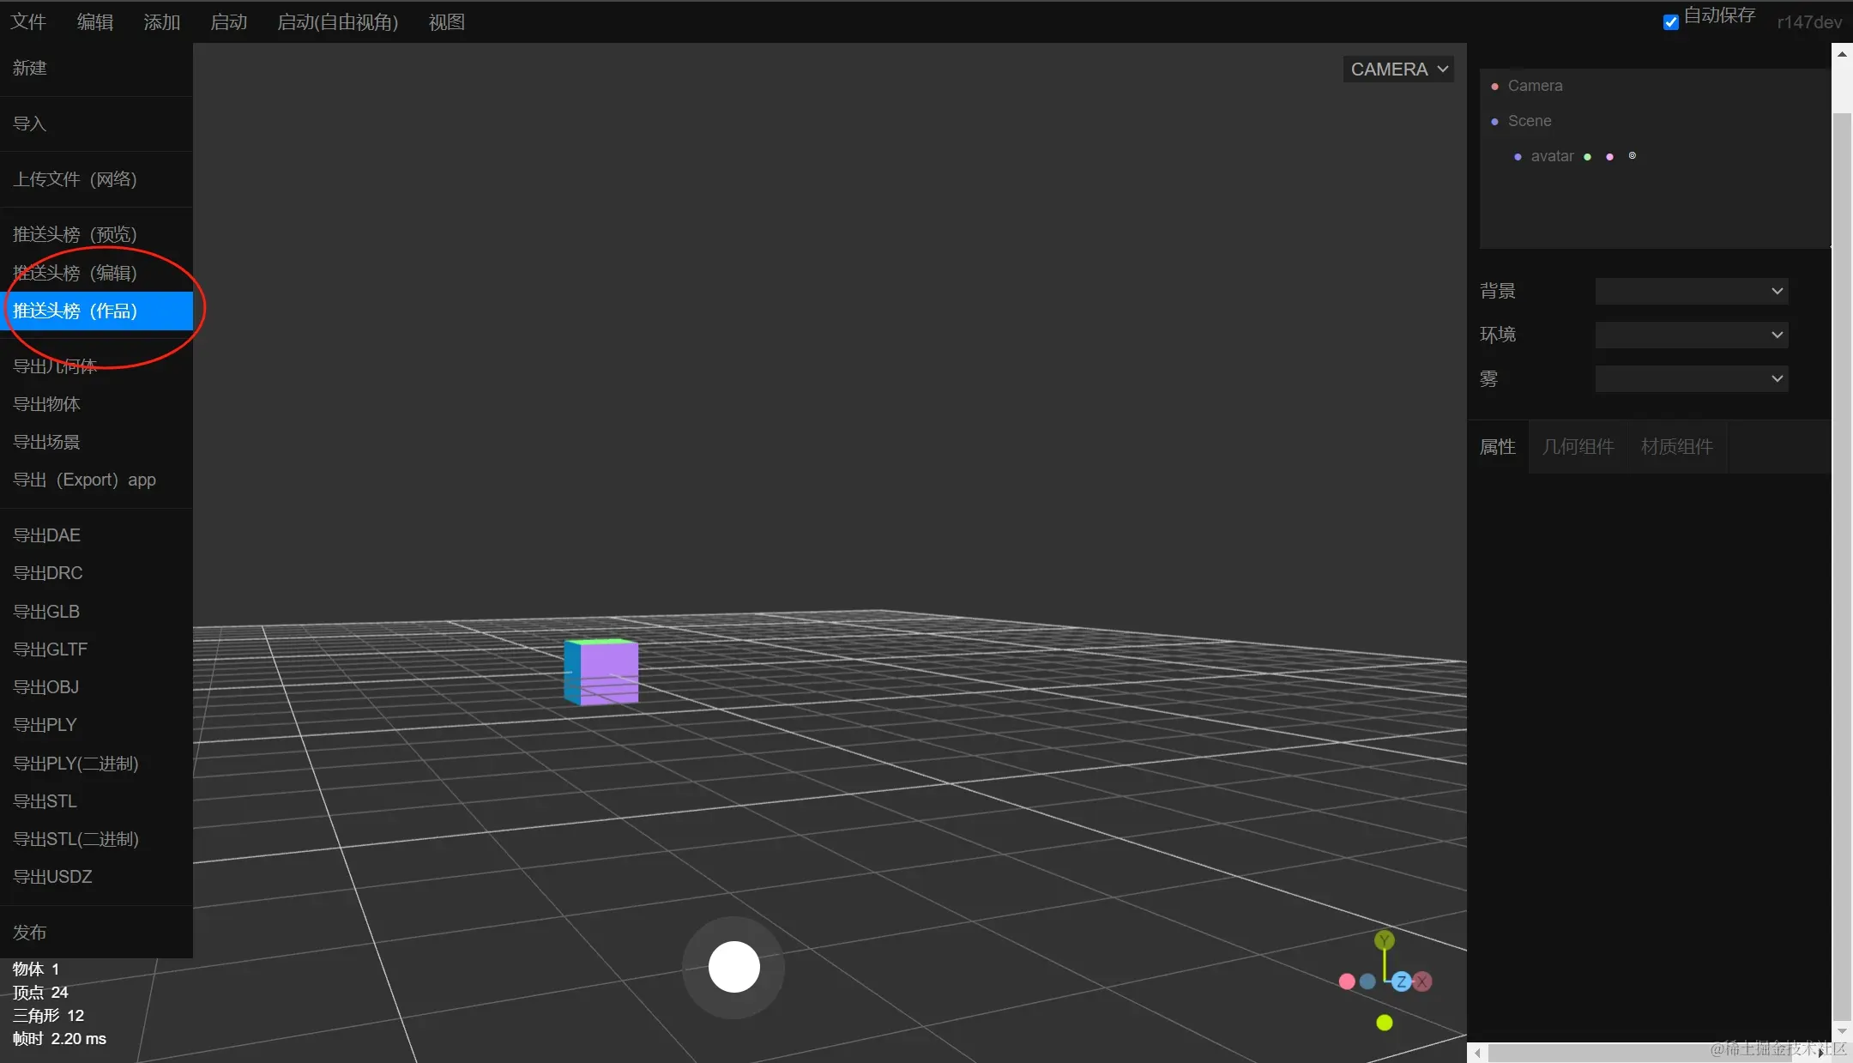Screen dimensions: 1853x1063
Task: Click the white joystick control circle
Action: [733, 967]
